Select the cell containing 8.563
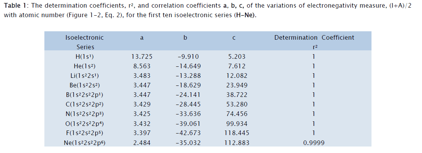This screenshot has height=153, width=422. [x=142, y=66]
